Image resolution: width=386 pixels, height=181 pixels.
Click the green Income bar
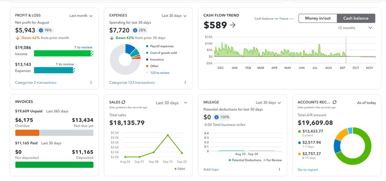(x=62, y=53)
